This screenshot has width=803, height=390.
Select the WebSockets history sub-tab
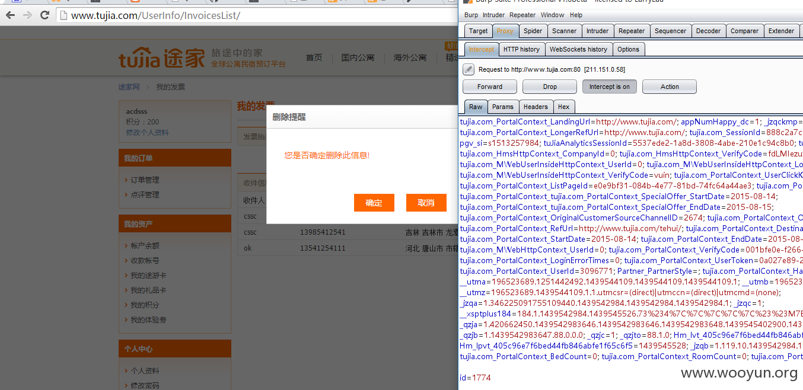578,49
